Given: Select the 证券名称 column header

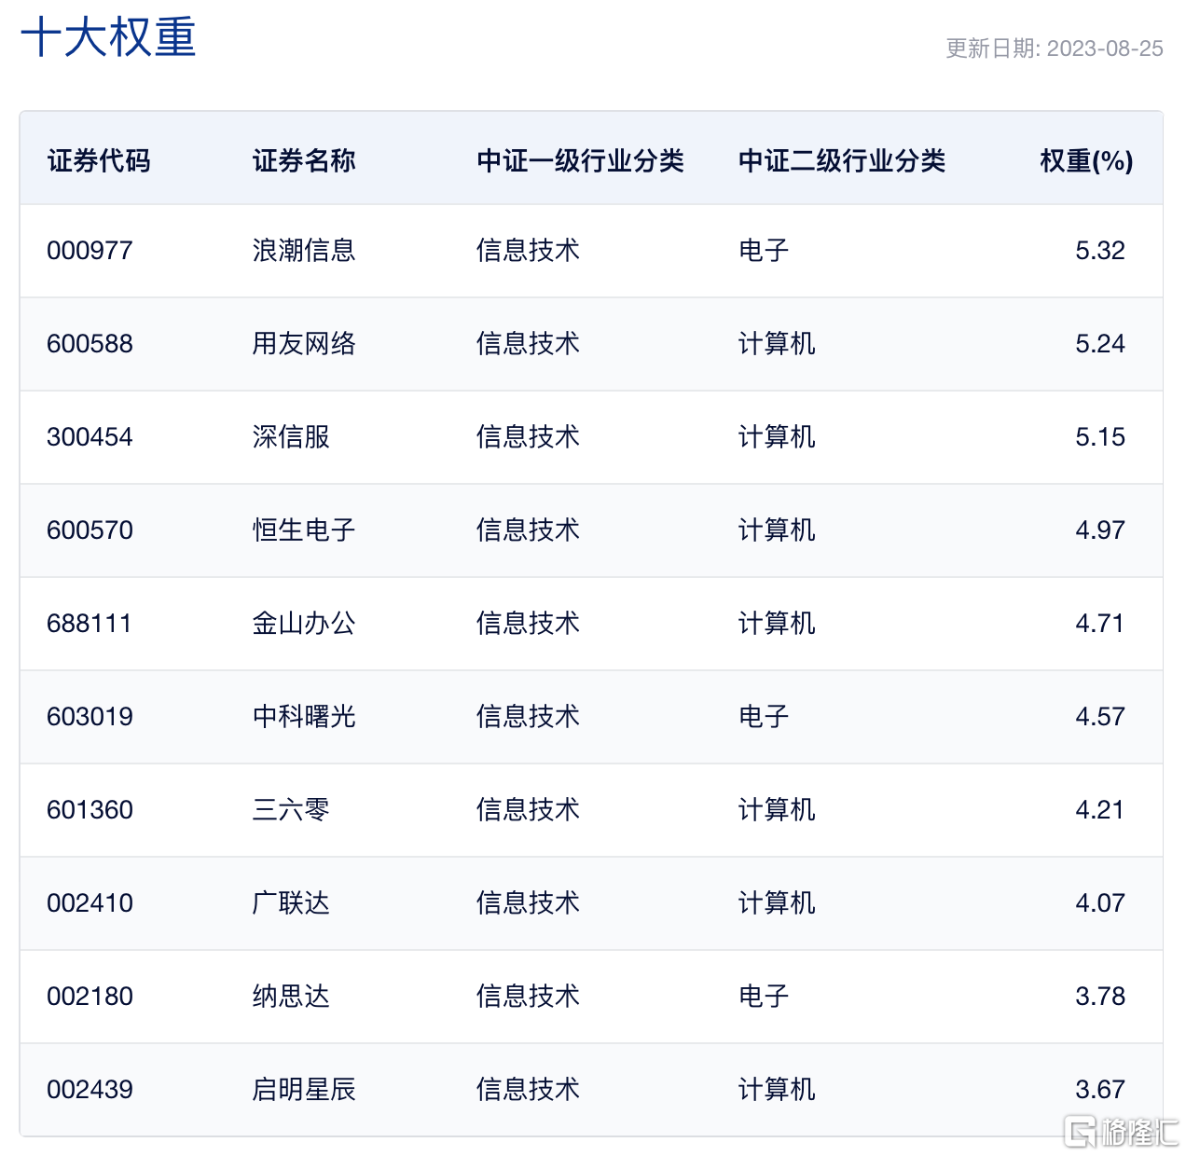Looking at the screenshot, I should point(304,160).
